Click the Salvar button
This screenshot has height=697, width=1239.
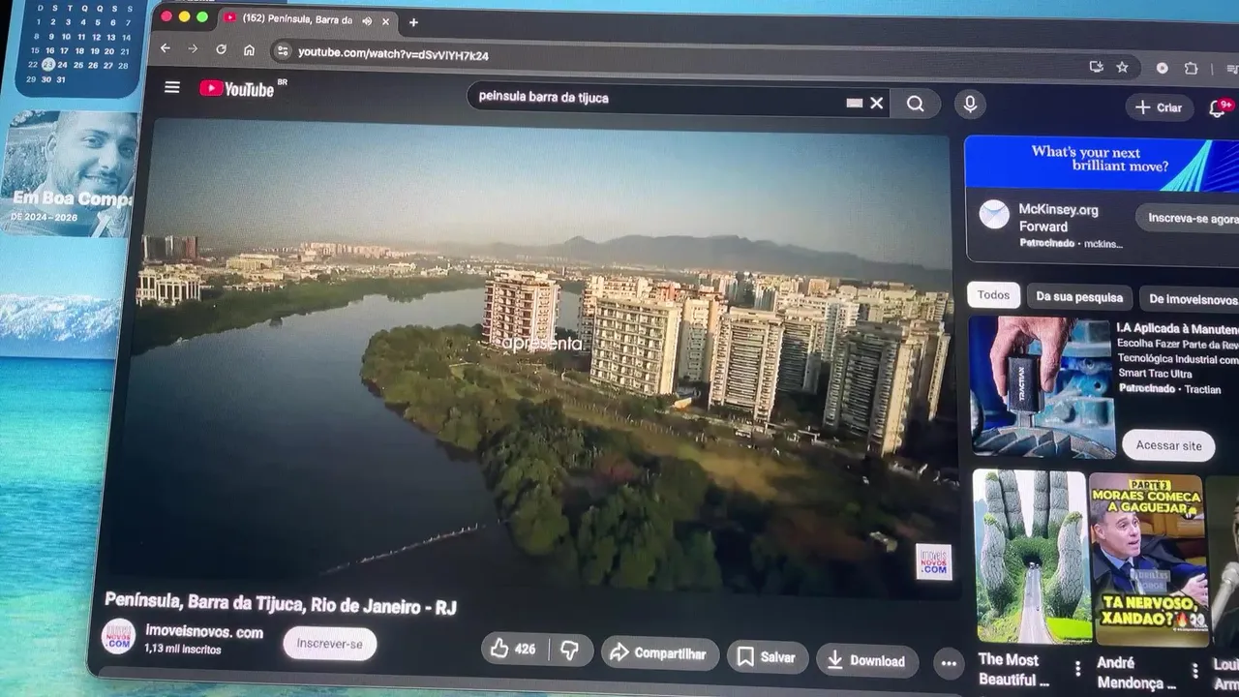coord(768,657)
